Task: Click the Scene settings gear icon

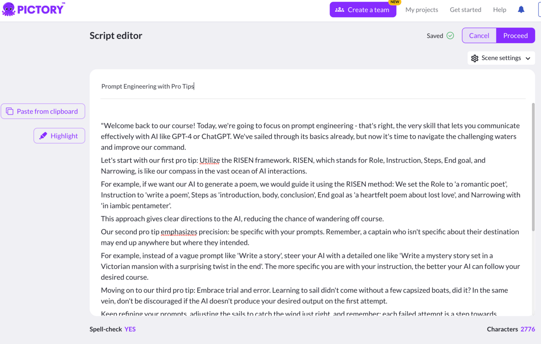Action: click(474, 58)
